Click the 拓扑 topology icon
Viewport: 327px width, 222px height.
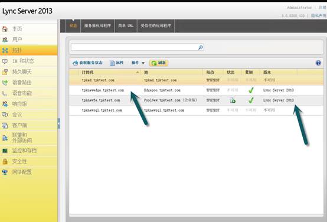5,50
